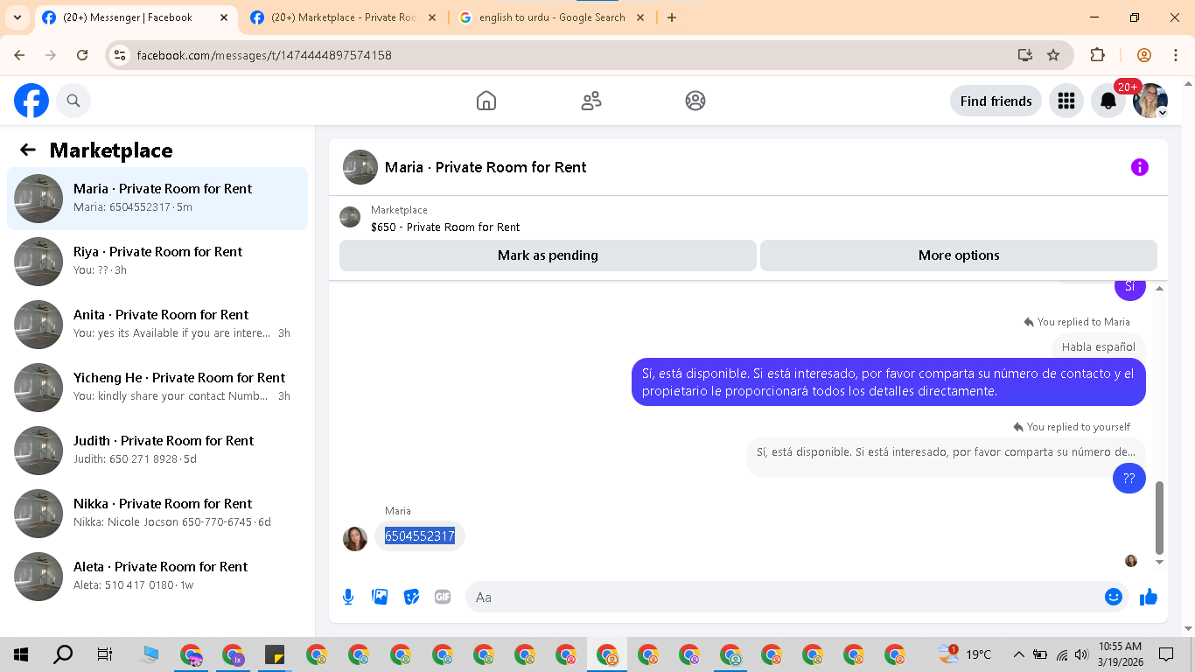
Task: Open Windows taskbar search
Action: 63,654
